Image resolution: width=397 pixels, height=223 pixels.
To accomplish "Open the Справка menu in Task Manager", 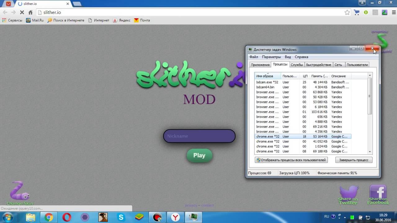I will pos(301,57).
